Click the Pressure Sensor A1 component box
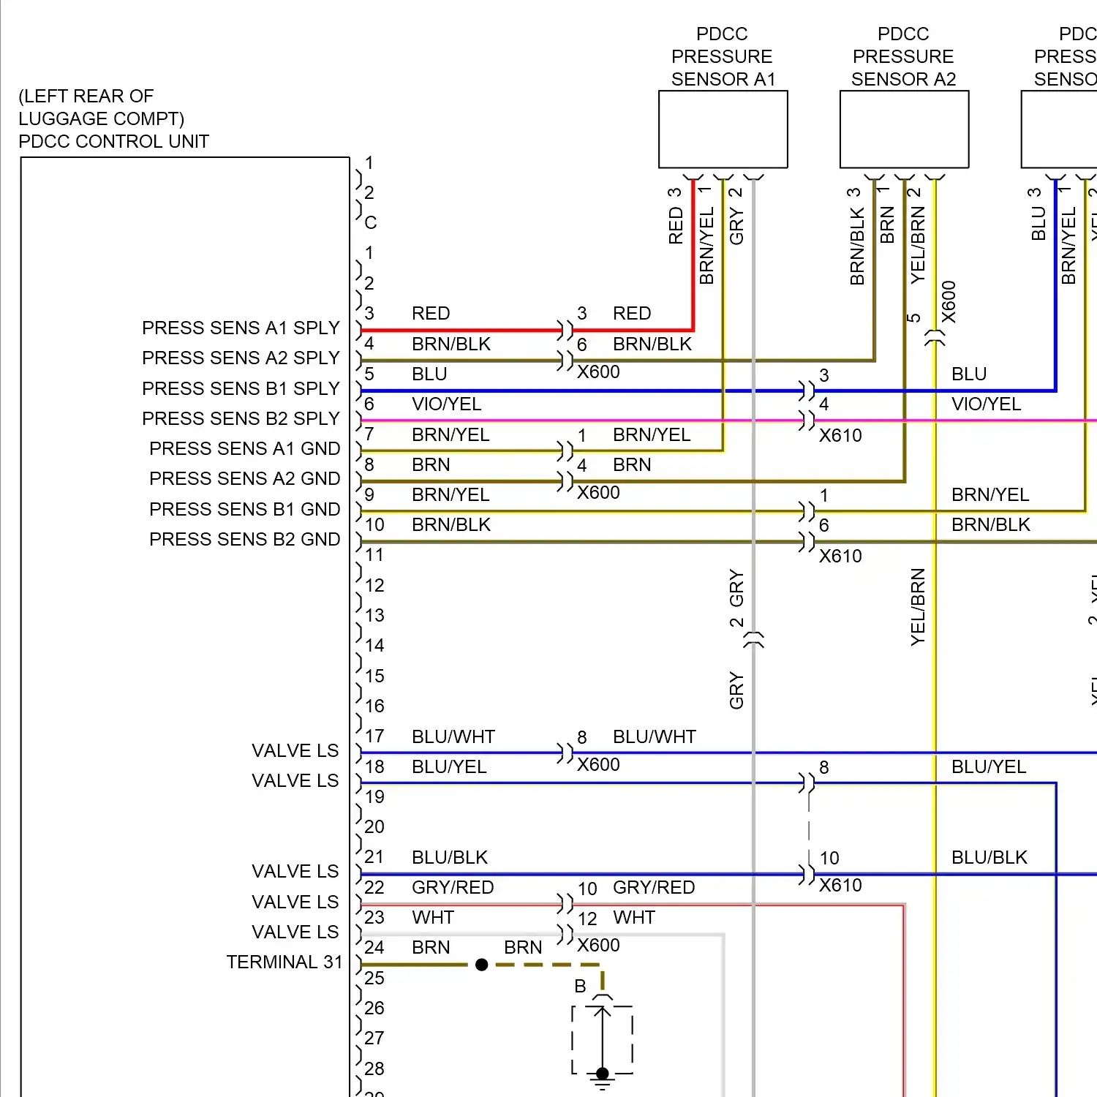The height and width of the screenshot is (1097, 1097). pos(723,129)
